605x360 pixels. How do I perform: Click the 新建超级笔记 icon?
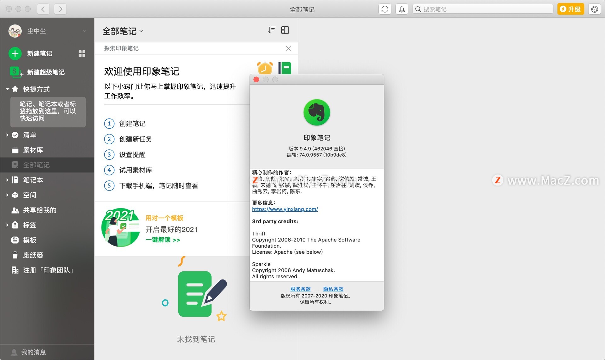(16, 72)
